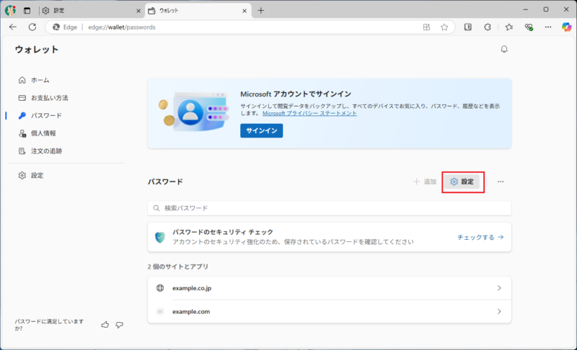Switch to the 設定 browser tab
Screen dimensions: 577x350
click(x=91, y=11)
